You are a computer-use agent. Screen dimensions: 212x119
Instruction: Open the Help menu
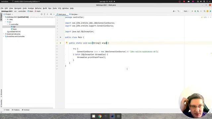click(x=72, y=8)
